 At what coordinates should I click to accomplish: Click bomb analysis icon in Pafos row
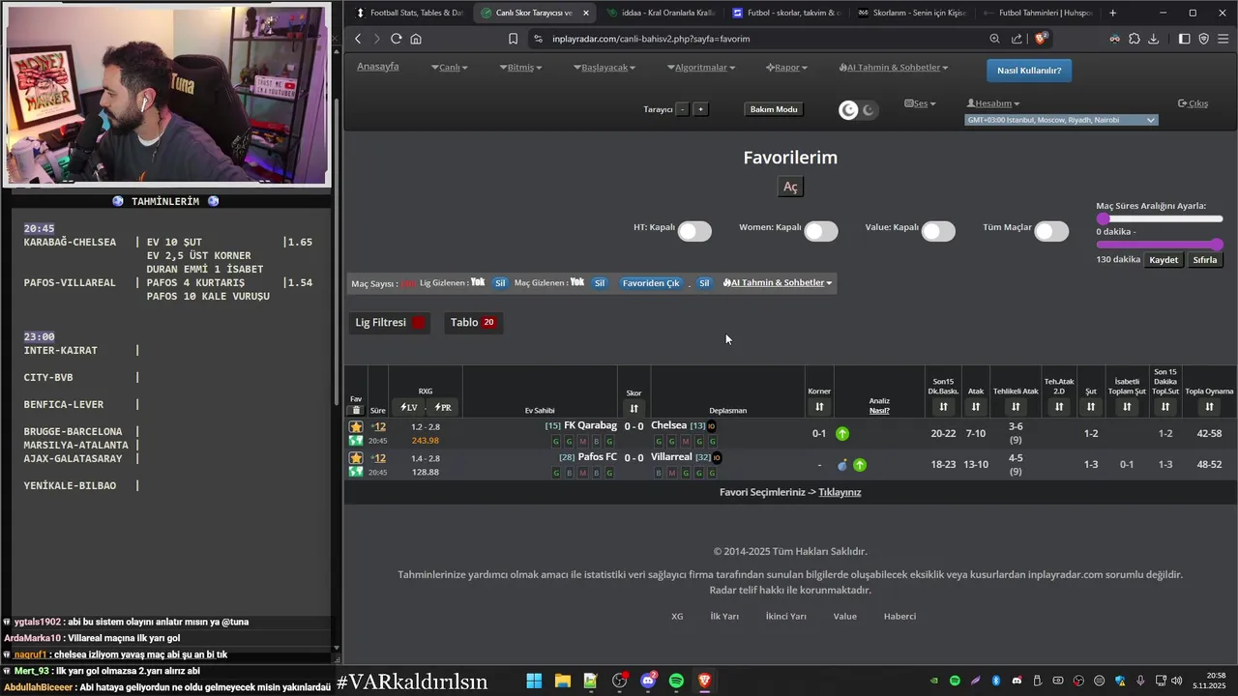click(841, 465)
